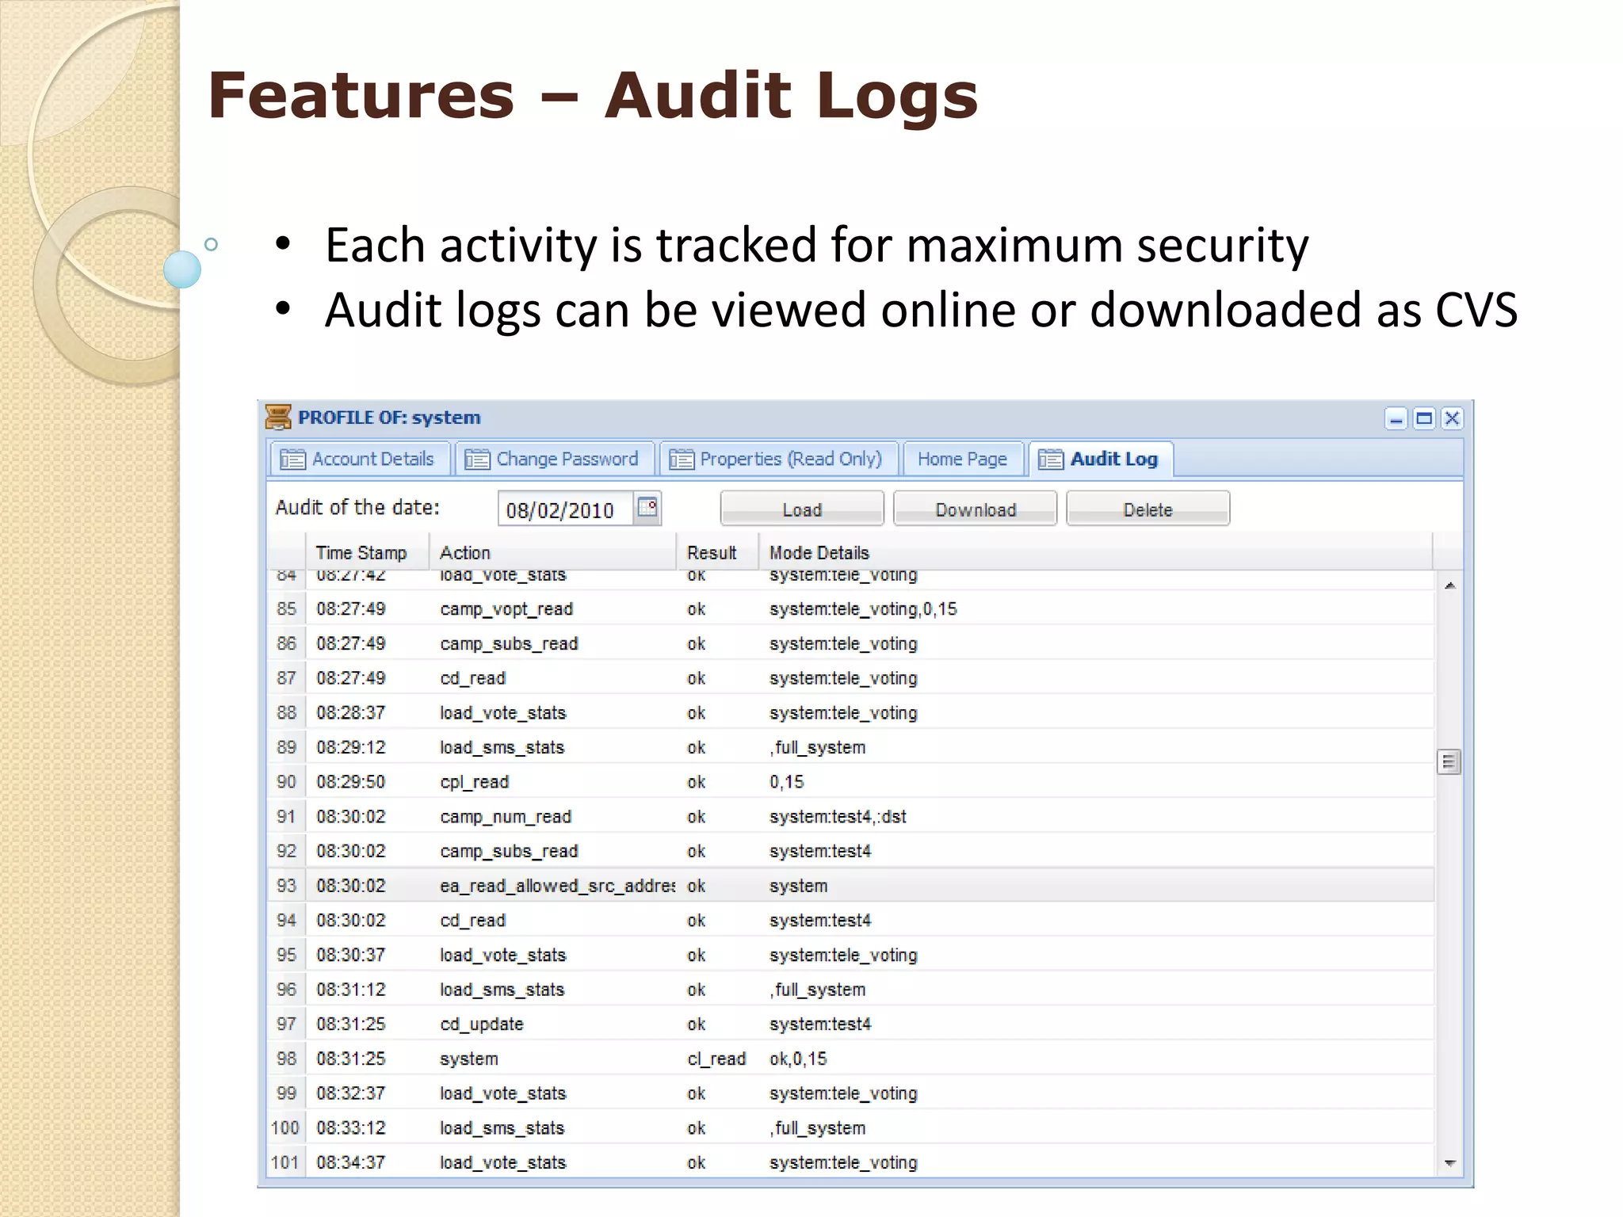Sort by Action column header
Viewport: 1623px width, 1217px height.
pyautogui.click(x=552, y=552)
